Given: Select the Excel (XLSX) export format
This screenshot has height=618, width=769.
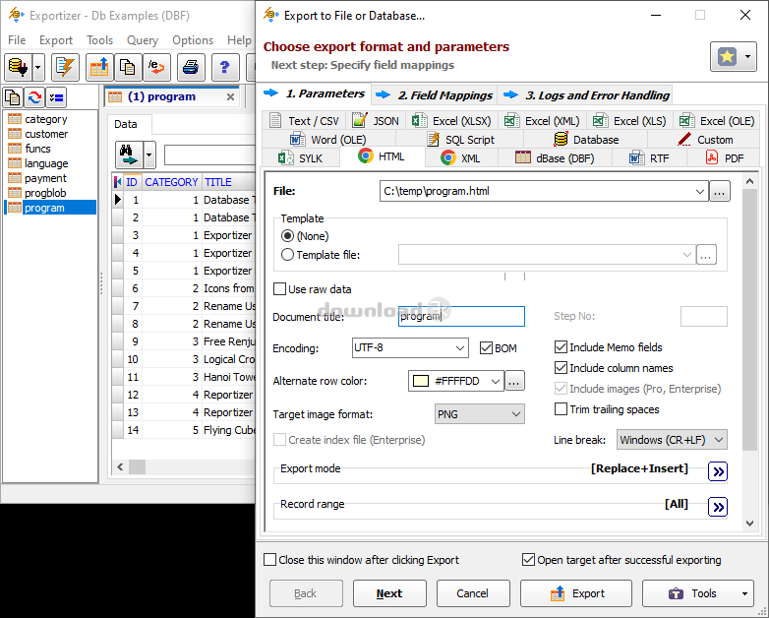Looking at the screenshot, I should click(451, 121).
